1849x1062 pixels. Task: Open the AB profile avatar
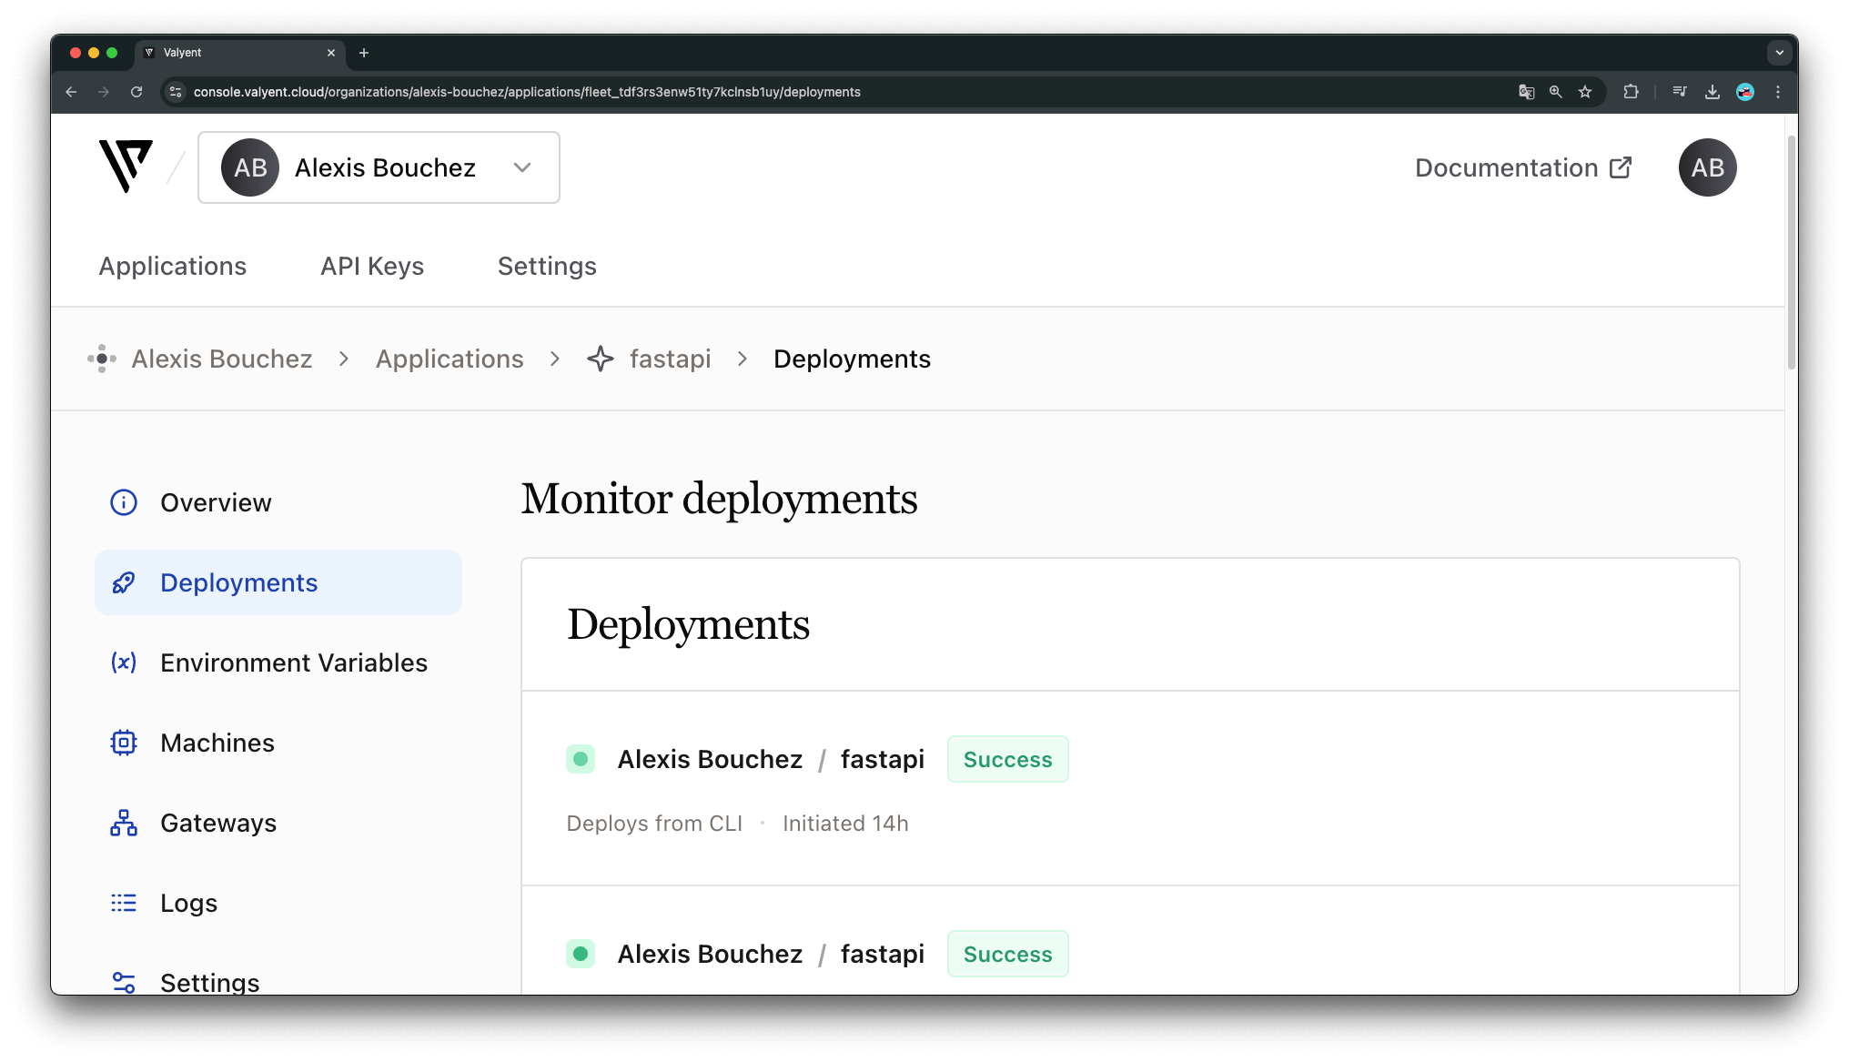click(x=1707, y=167)
